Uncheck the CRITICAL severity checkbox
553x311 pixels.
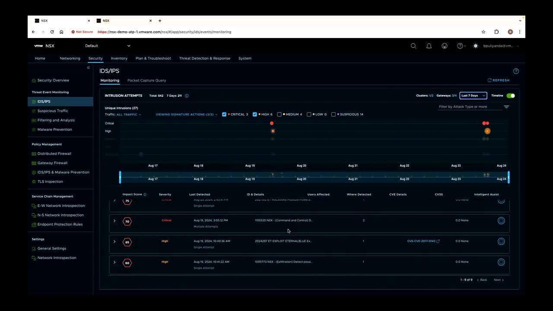tap(224, 114)
